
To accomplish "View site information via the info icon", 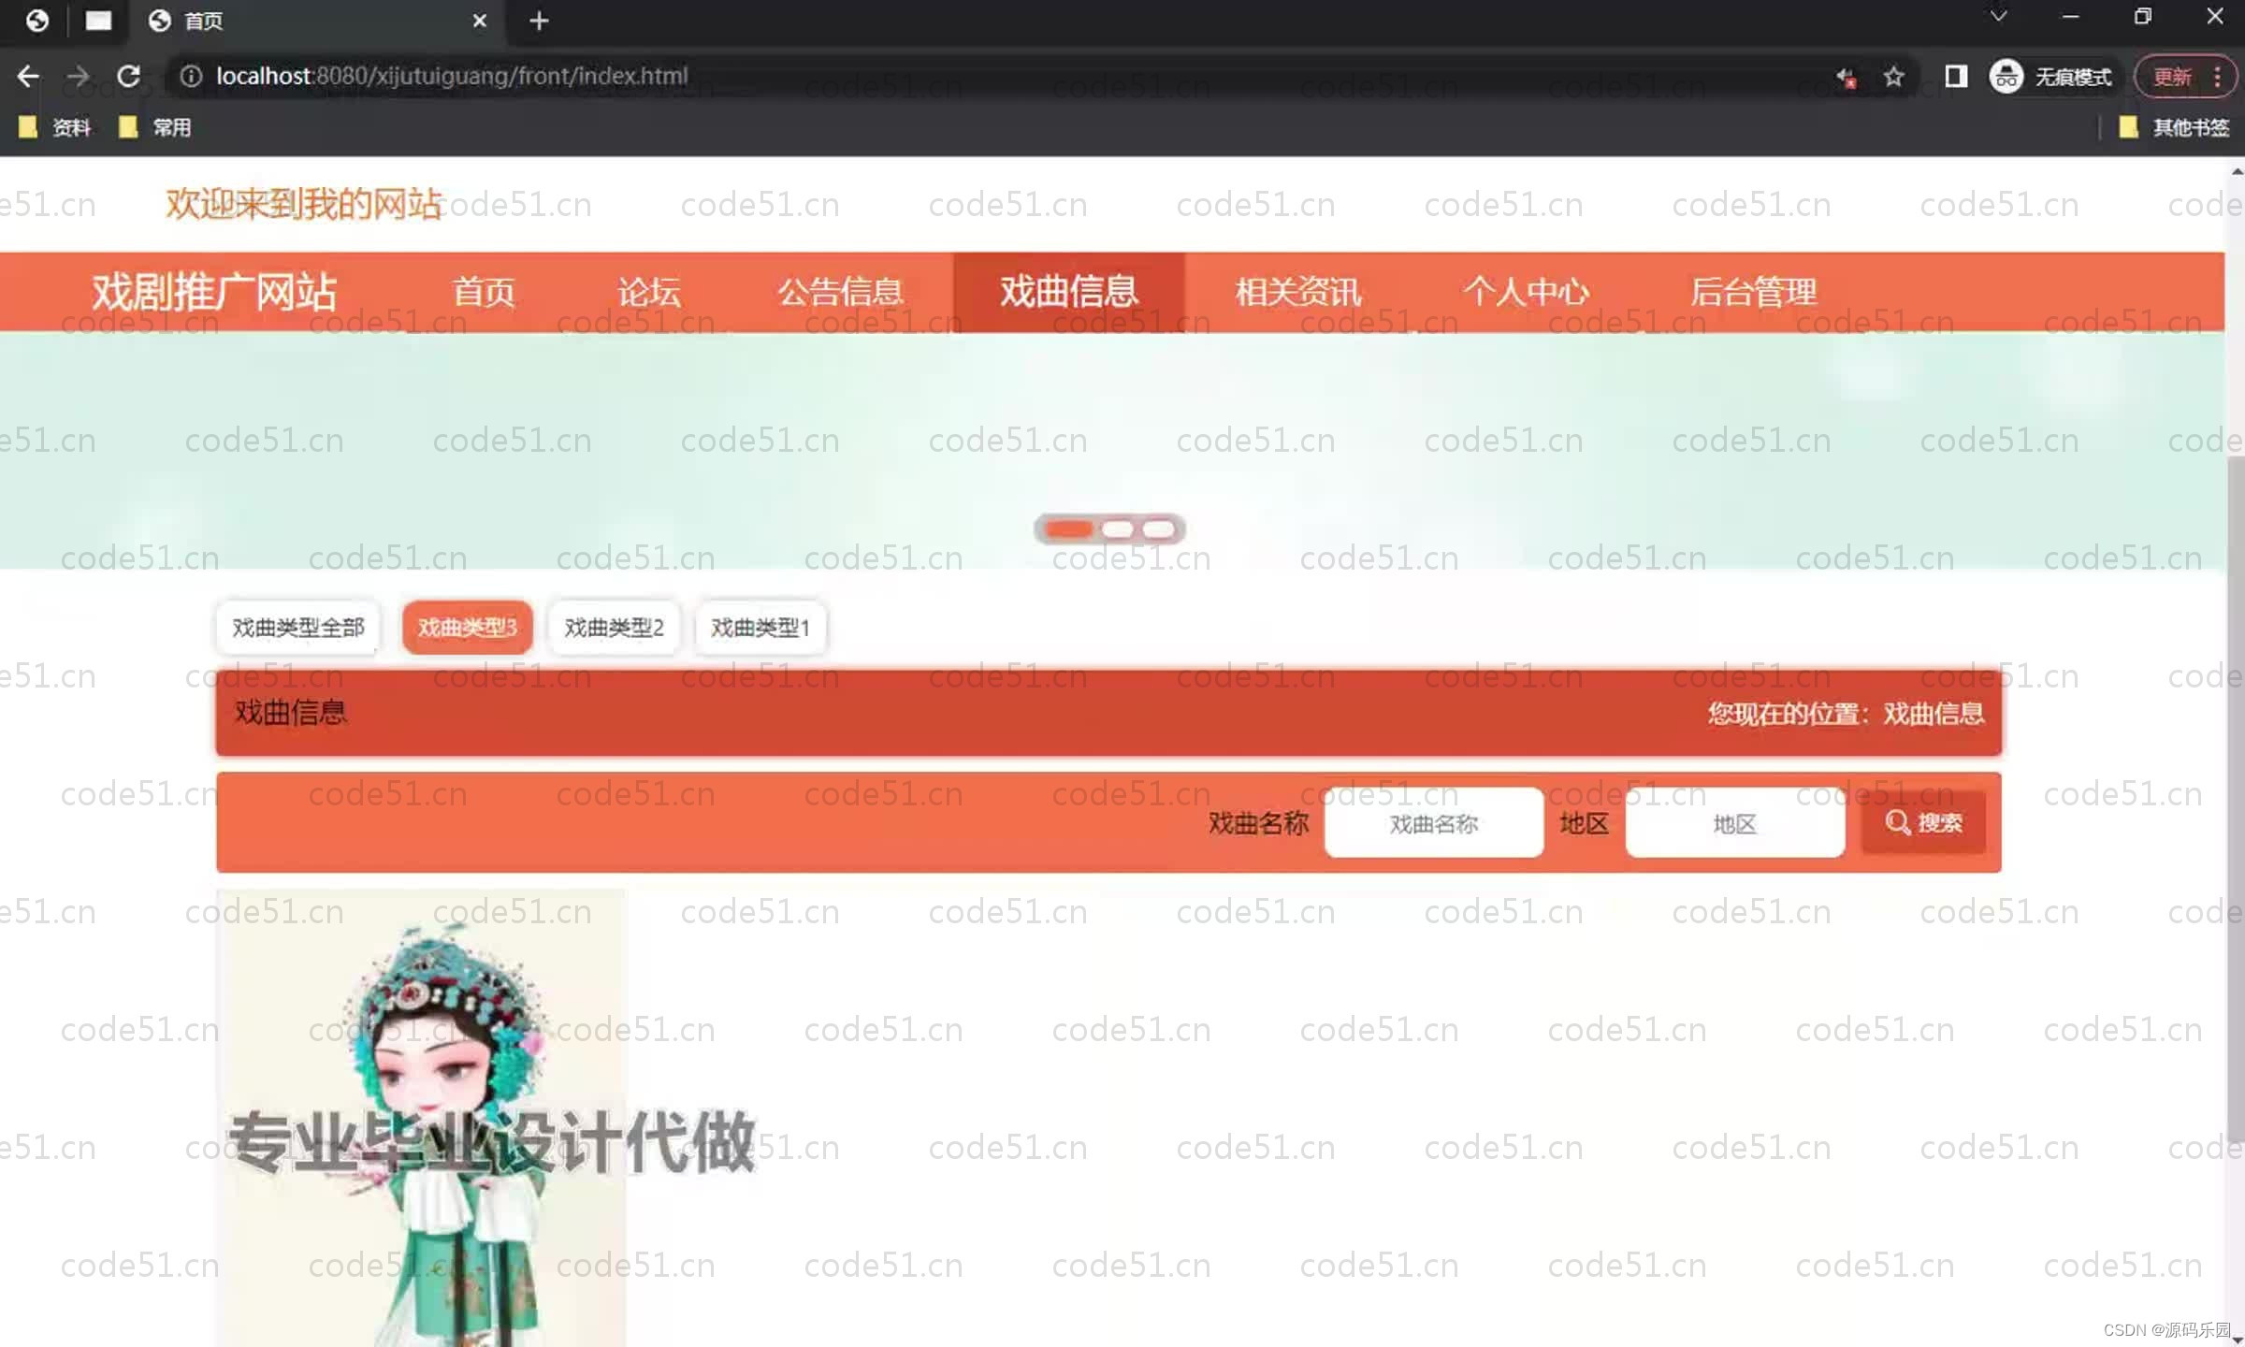I will coord(191,76).
